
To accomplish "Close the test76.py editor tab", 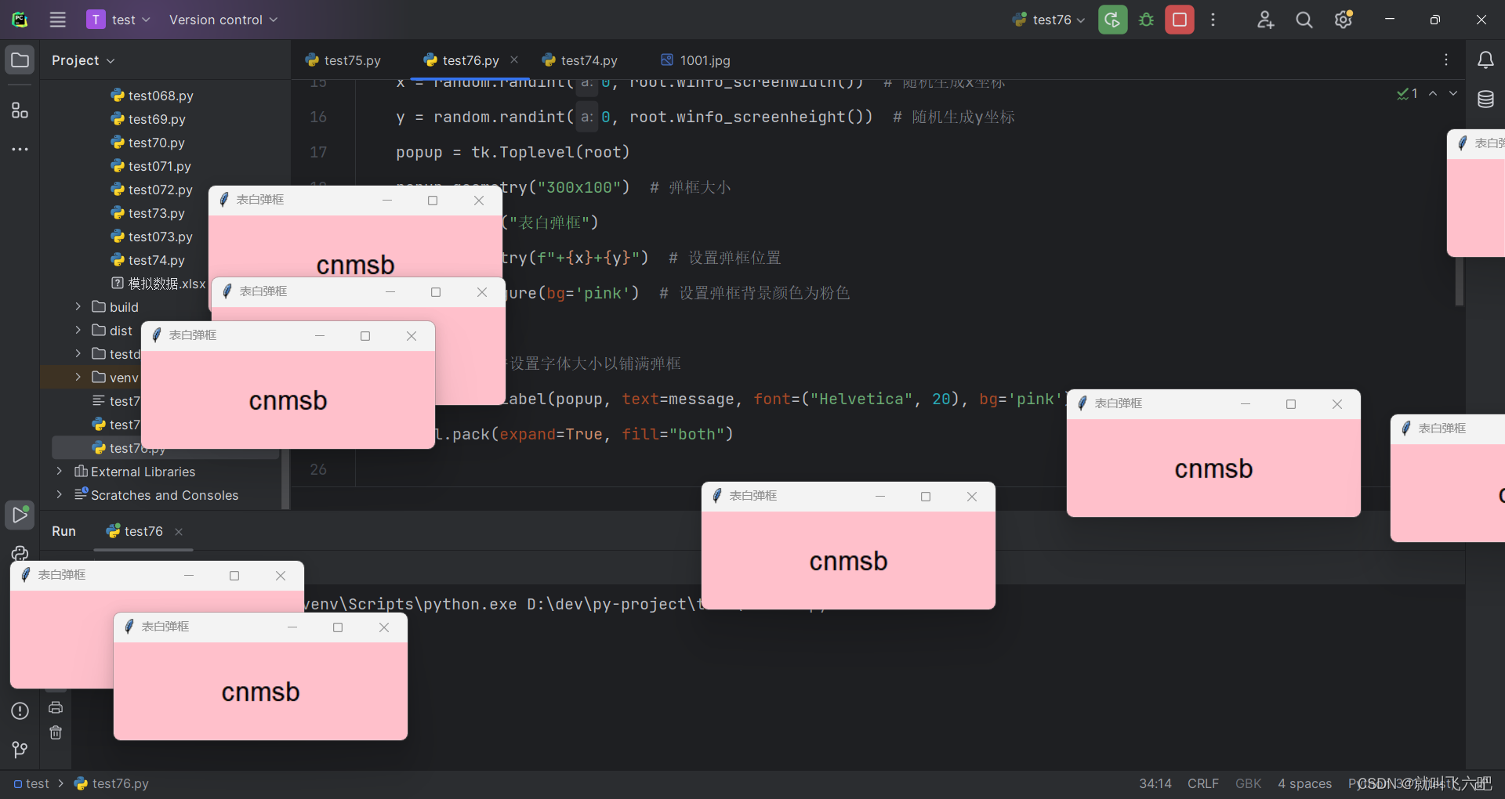I will pyautogui.click(x=514, y=60).
